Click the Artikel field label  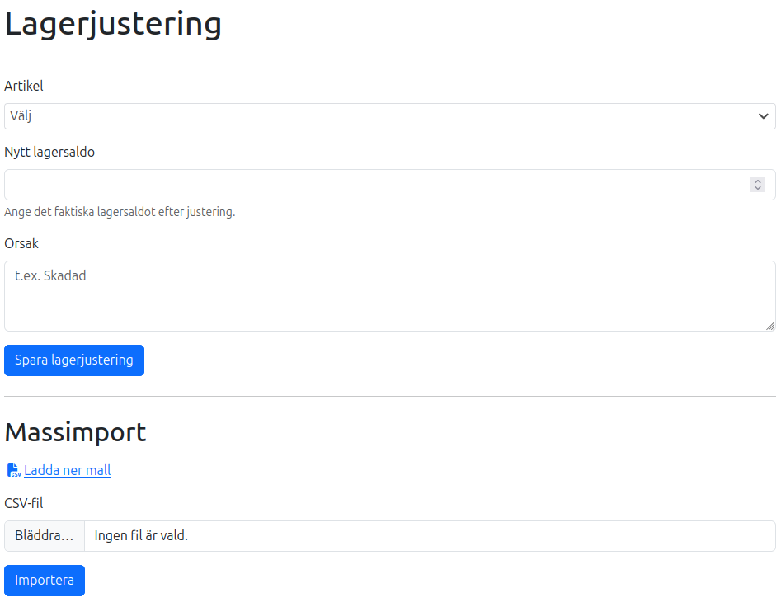click(23, 86)
